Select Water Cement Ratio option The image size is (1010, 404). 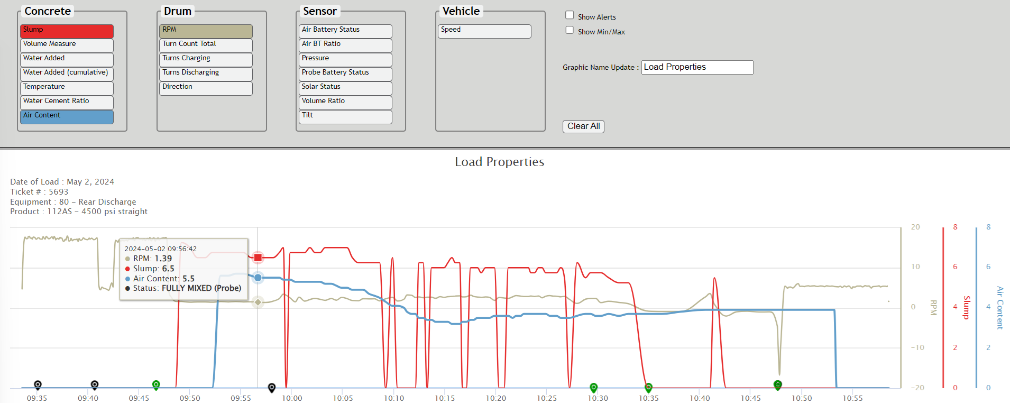point(67,102)
